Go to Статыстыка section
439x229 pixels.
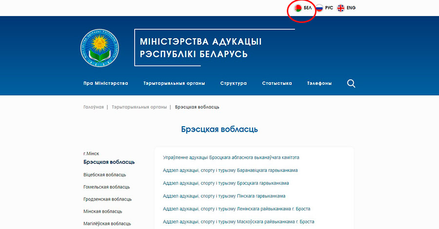tap(277, 83)
